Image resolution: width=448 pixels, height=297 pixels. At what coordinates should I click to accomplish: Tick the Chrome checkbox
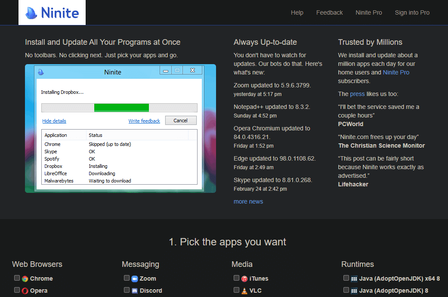coord(17,278)
